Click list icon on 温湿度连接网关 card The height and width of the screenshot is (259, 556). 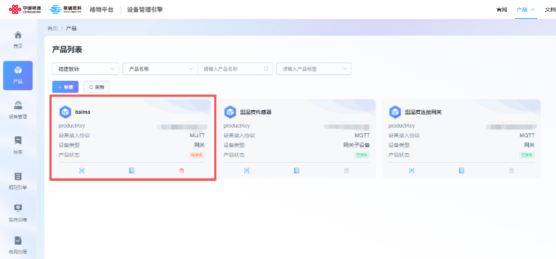(x=462, y=170)
